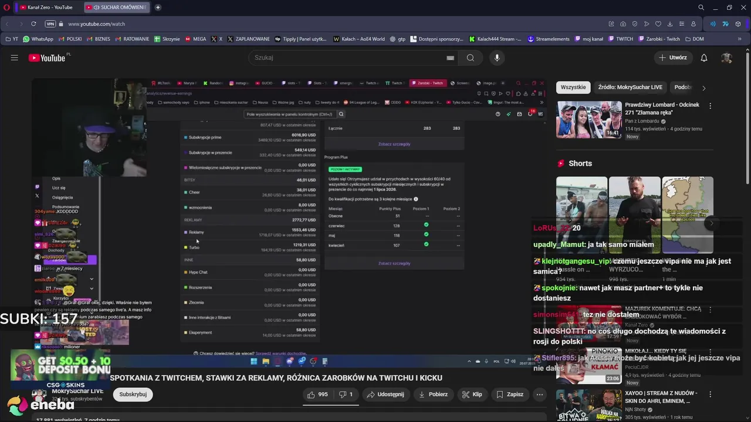Open the Utwórz create menu
This screenshot has height=422, width=751.
point(672,57)
